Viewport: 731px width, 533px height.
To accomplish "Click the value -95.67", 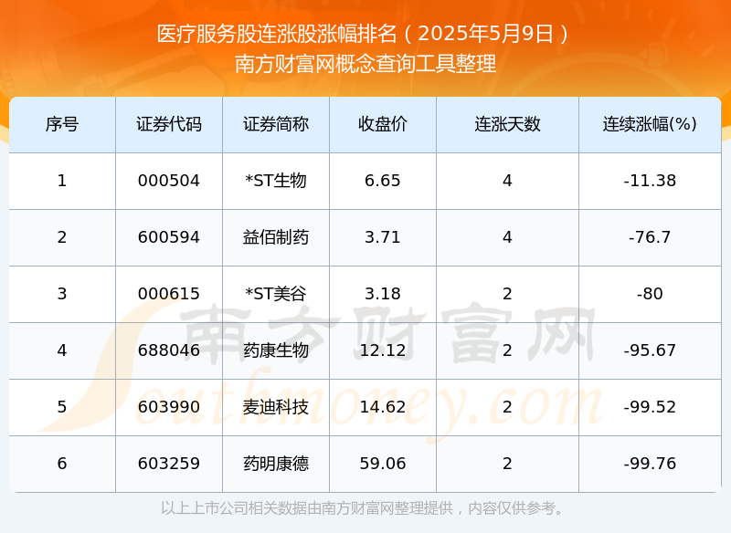I will point(650,350).
